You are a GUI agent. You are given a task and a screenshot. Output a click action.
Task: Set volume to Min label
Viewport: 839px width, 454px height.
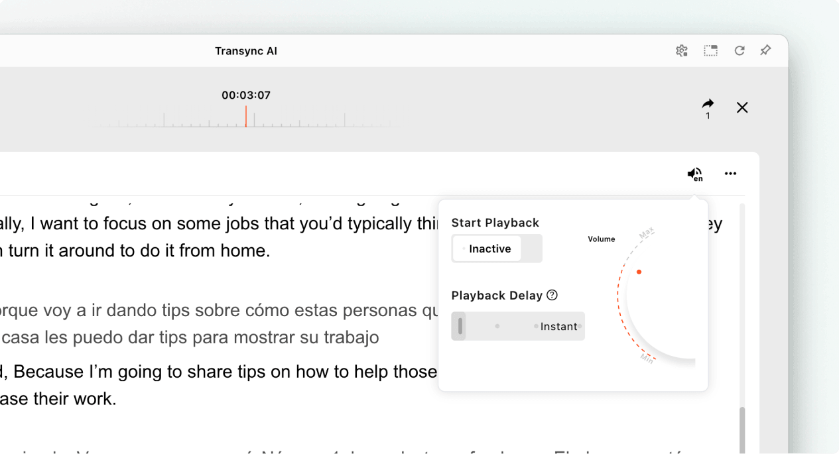pos(647,359)
